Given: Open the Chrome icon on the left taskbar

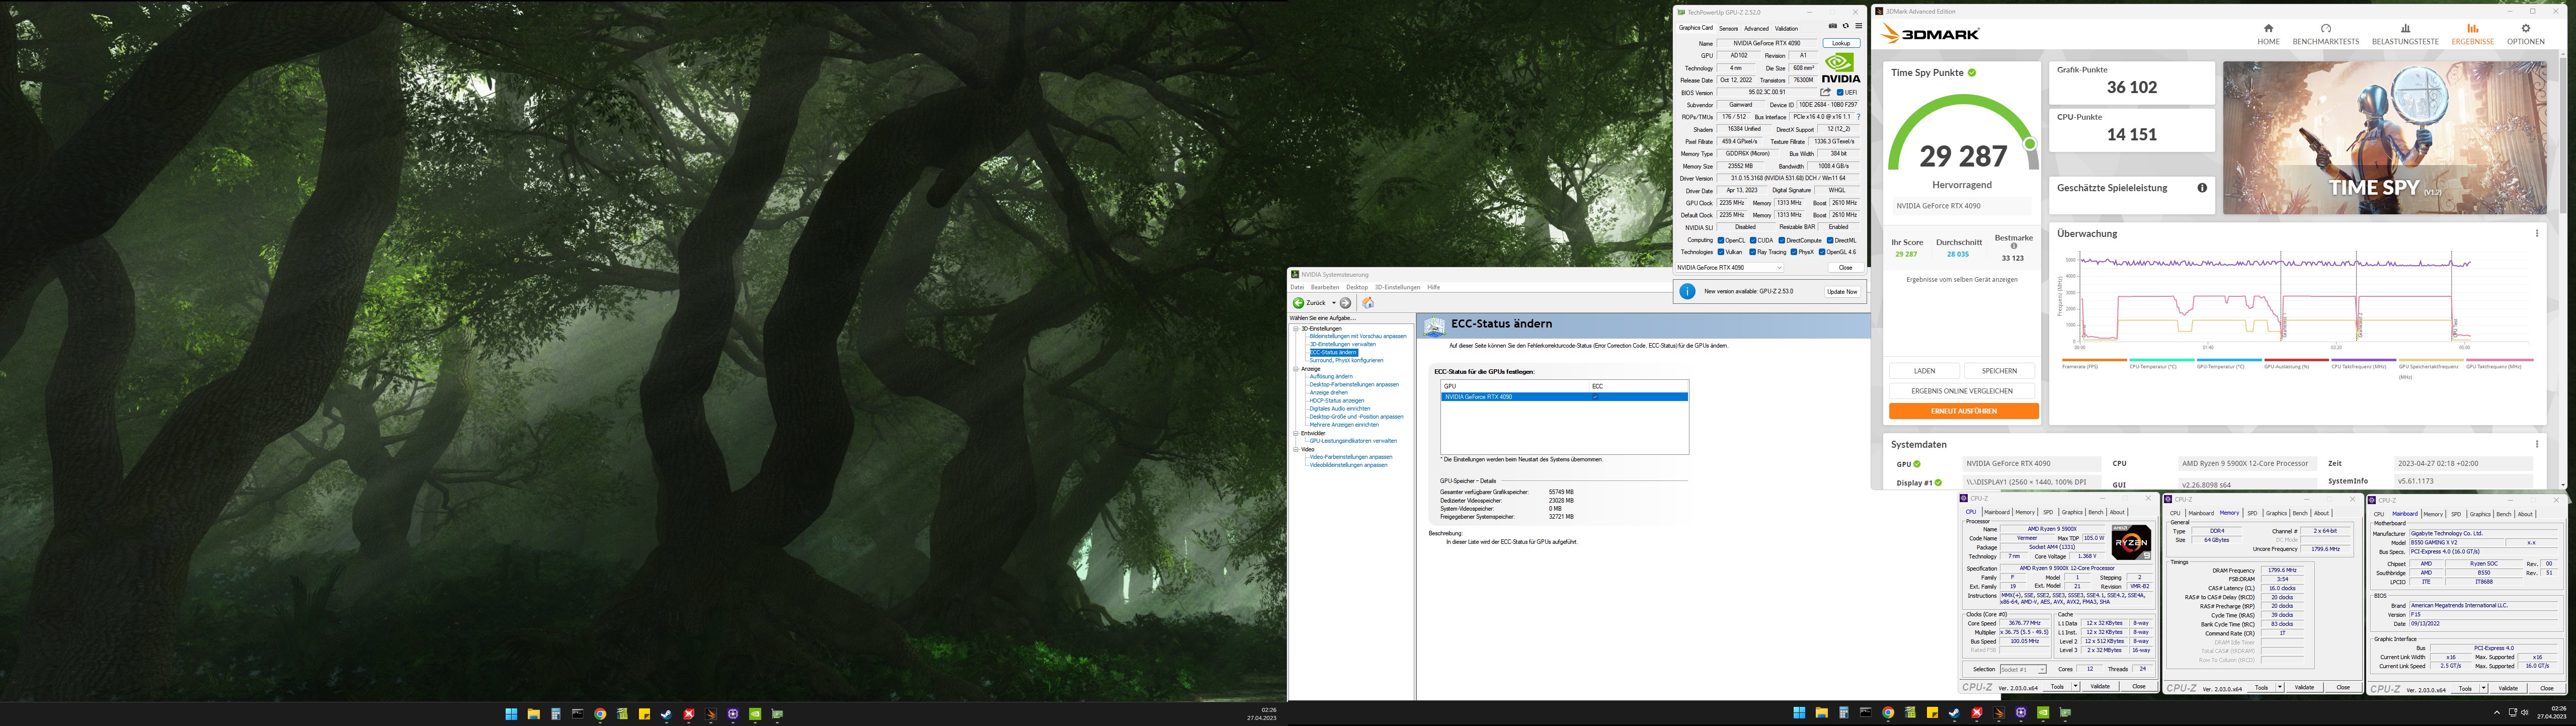Looking at the screenshot, I should tap(600, 714).
